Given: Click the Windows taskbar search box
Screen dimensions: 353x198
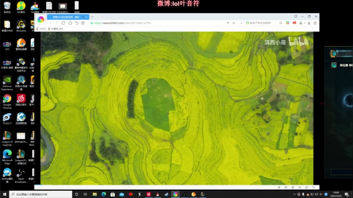Looking at the screenshot, I should coord(41,194).
